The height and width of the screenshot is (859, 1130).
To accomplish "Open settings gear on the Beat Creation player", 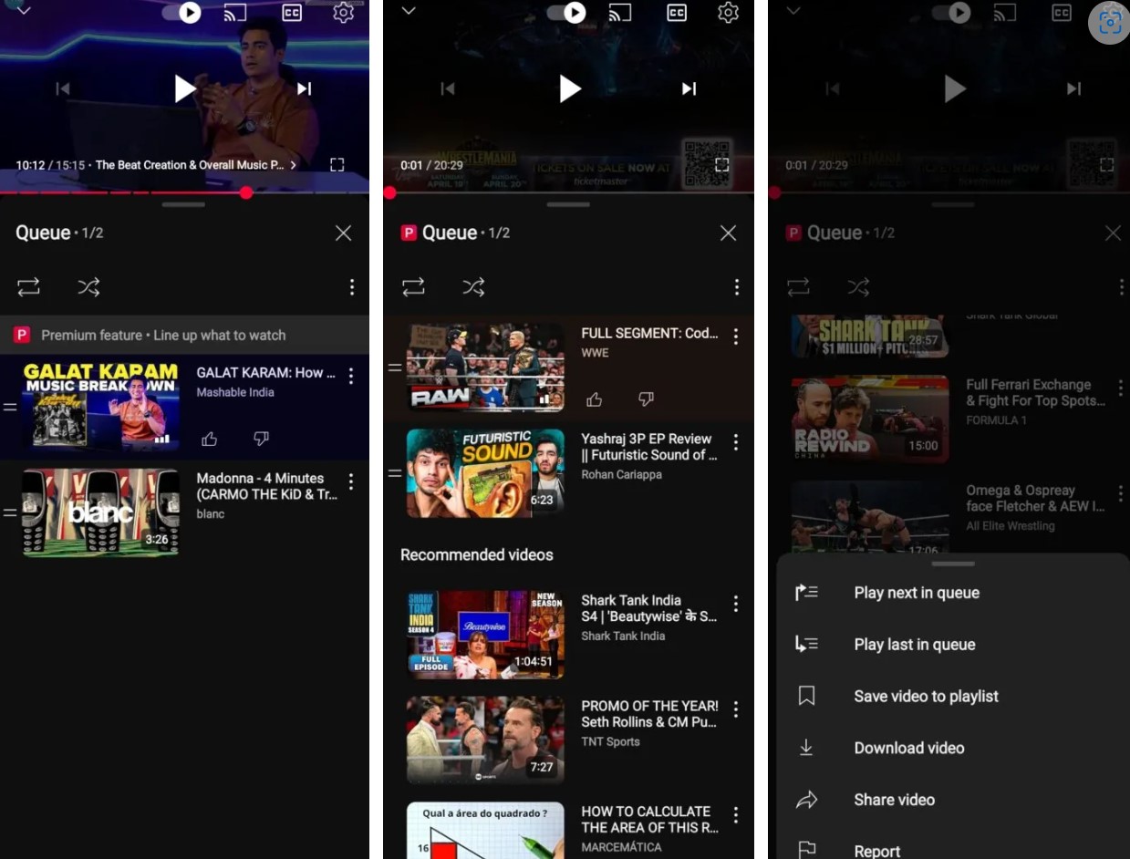I will coord(343,13).
